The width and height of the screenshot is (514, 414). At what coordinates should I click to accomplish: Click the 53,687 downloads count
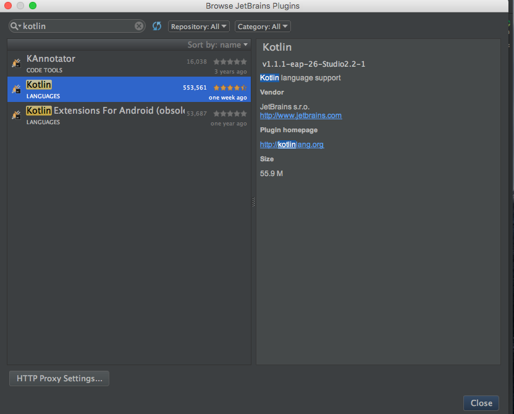tap(196, 114)
